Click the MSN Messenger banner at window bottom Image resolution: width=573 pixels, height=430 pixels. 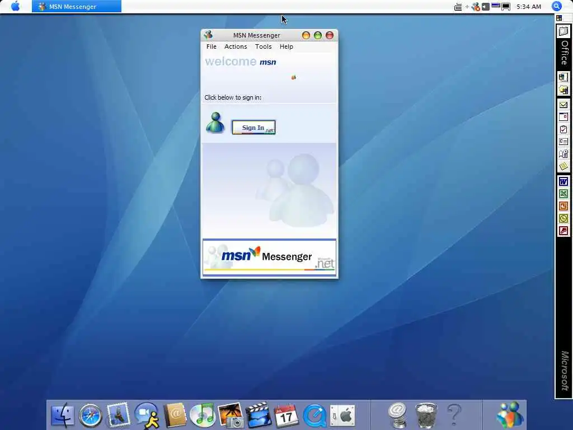pyautogui.click(x=269, y=257)
